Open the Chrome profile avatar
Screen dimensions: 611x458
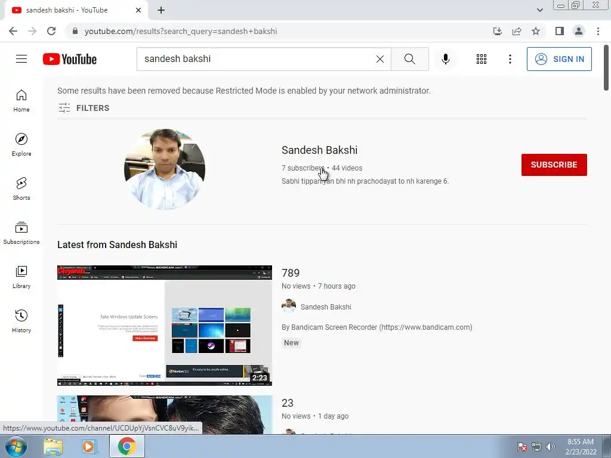pos(579,31)
